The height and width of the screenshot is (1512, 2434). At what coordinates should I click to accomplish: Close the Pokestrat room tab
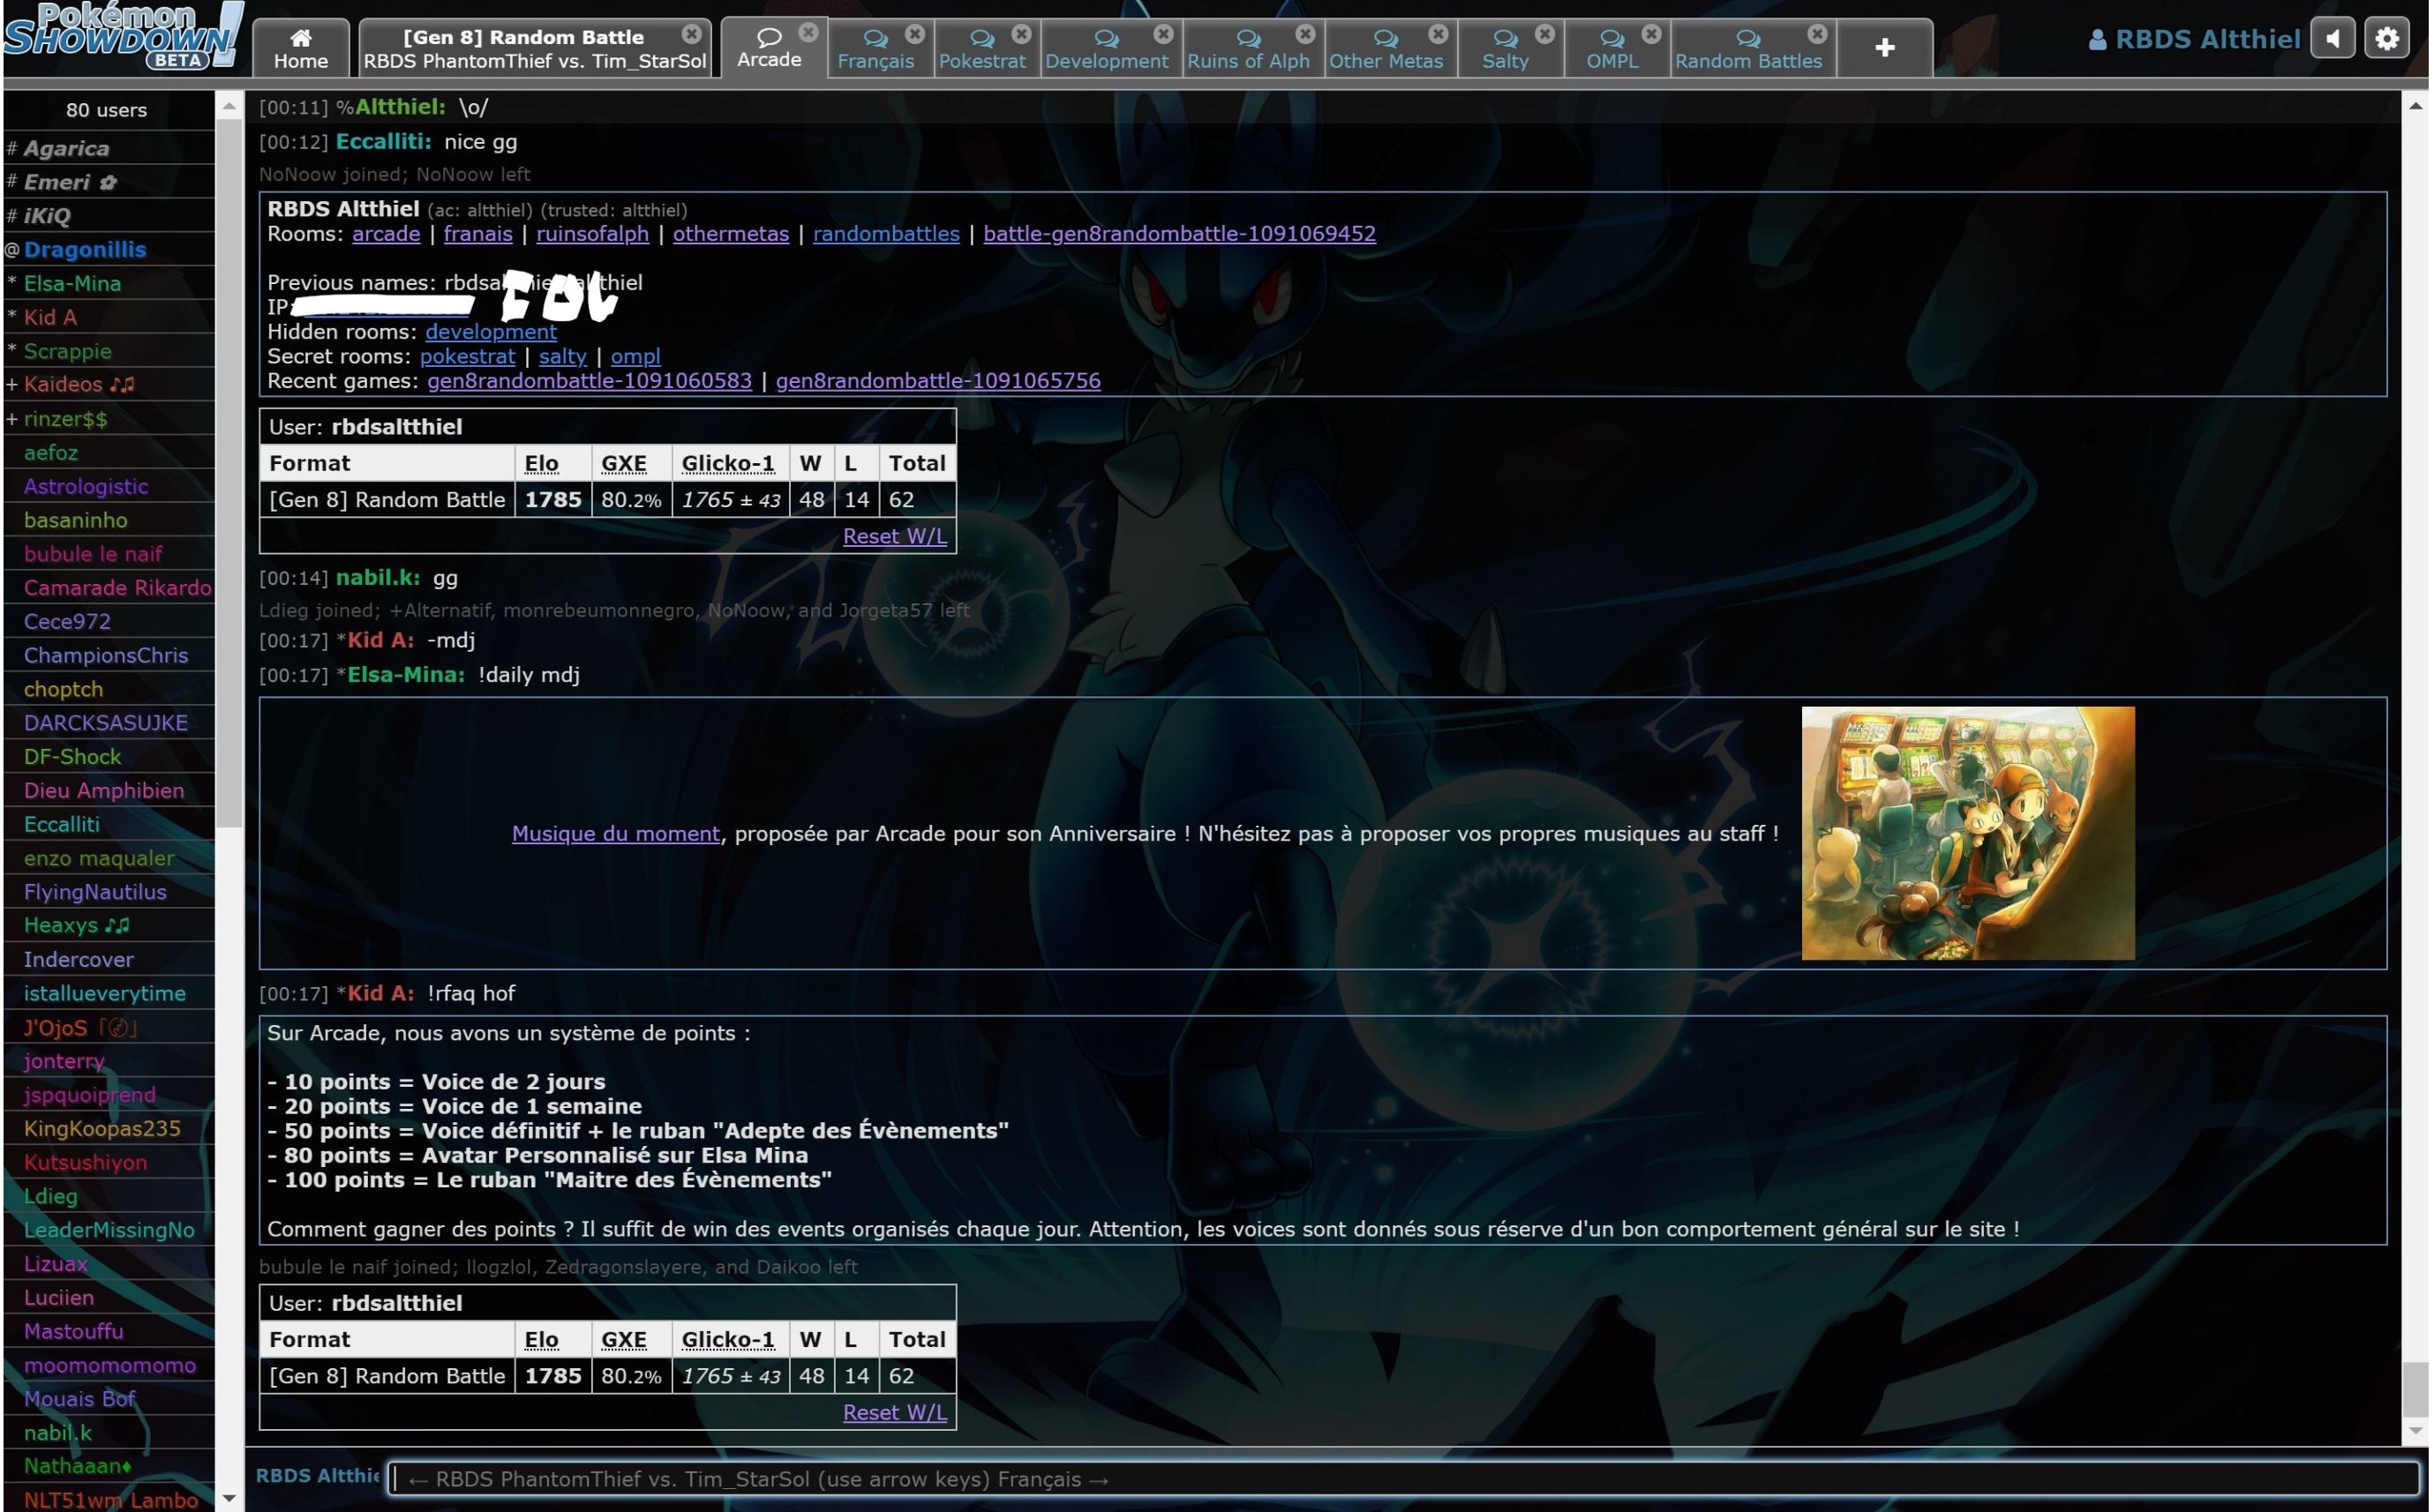coord(1020,34)
